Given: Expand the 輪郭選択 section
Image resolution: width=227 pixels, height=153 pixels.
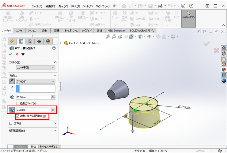Looking at the screenshot, I should (x=55, y=130).
